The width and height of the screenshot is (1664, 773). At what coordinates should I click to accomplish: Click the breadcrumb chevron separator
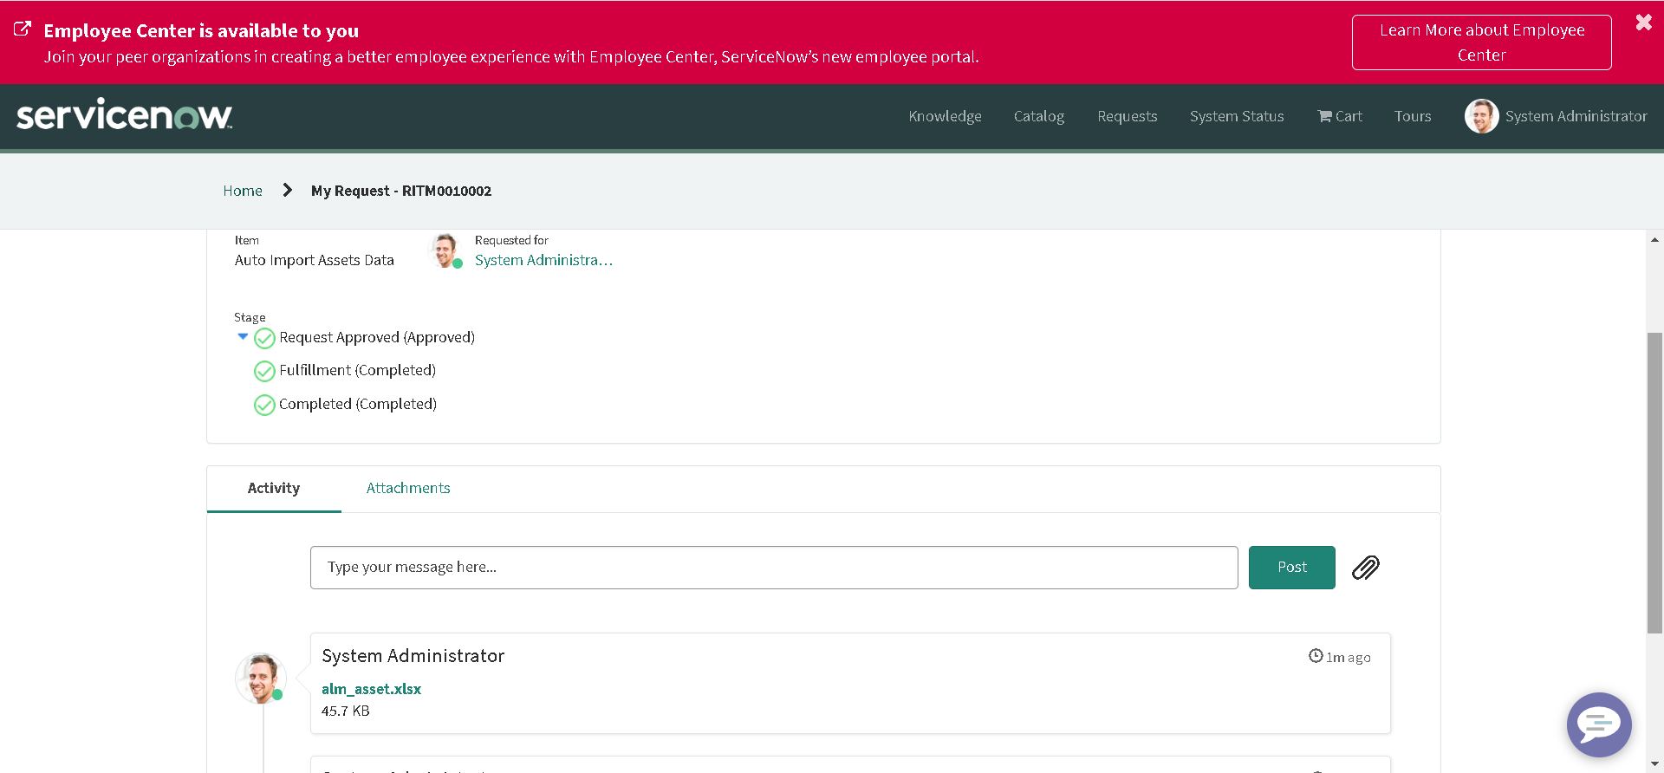pos(287,190)
